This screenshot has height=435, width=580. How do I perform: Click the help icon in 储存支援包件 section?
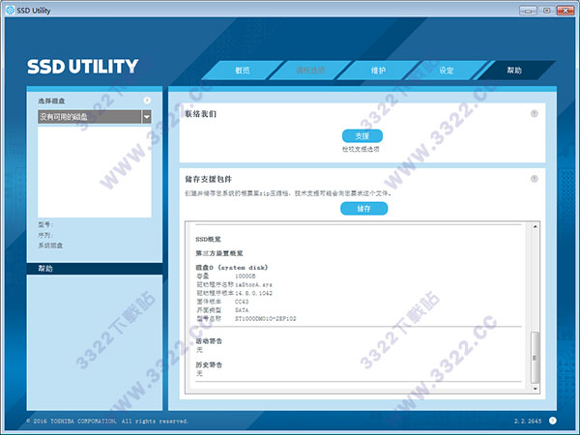[x=535, y=179]
